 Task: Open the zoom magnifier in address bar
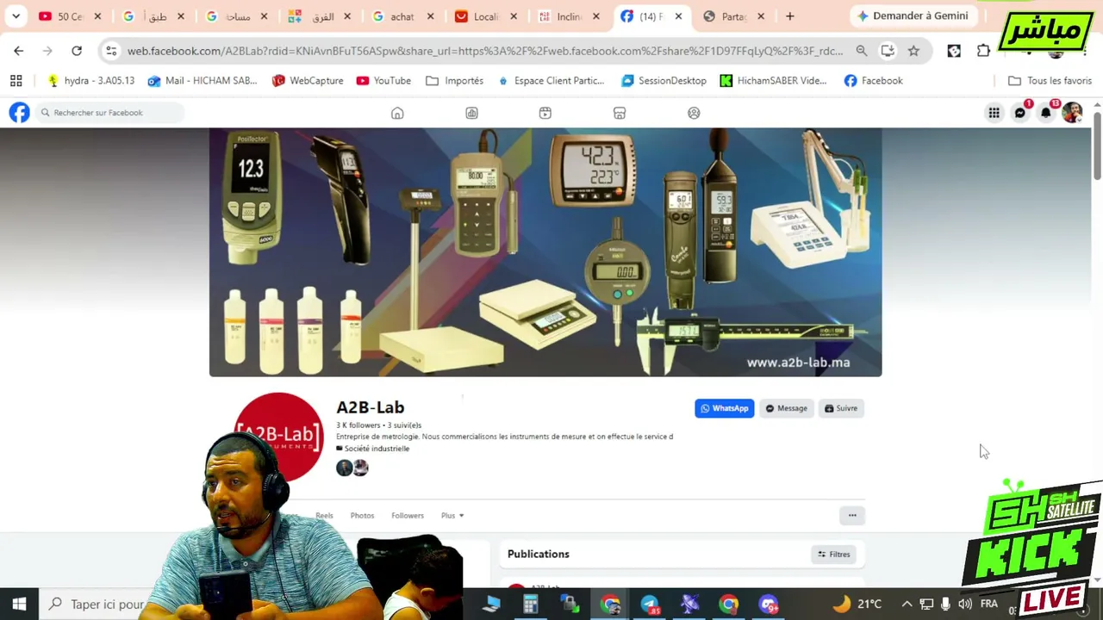pyautogui.click(x=861, y=51)
